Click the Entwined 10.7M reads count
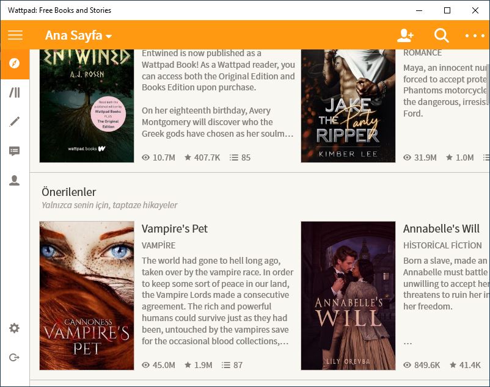Viewport: 490px width, 387px height. [158, 157]
